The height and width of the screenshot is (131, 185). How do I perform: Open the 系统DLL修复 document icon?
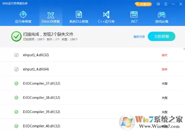[79, 14]
